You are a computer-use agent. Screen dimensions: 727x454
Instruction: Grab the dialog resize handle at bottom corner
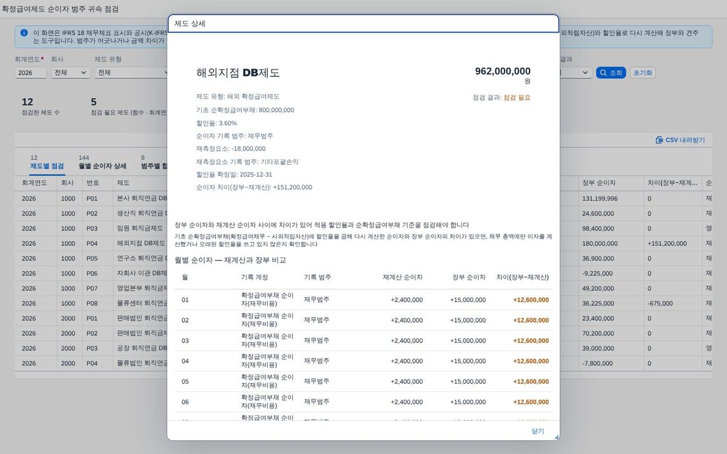(556, 436)
